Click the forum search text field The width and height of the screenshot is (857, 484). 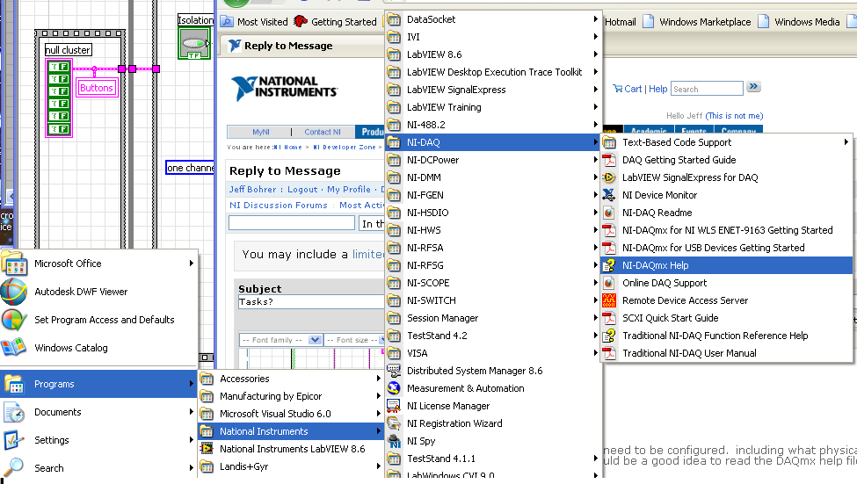pos(291,223)
